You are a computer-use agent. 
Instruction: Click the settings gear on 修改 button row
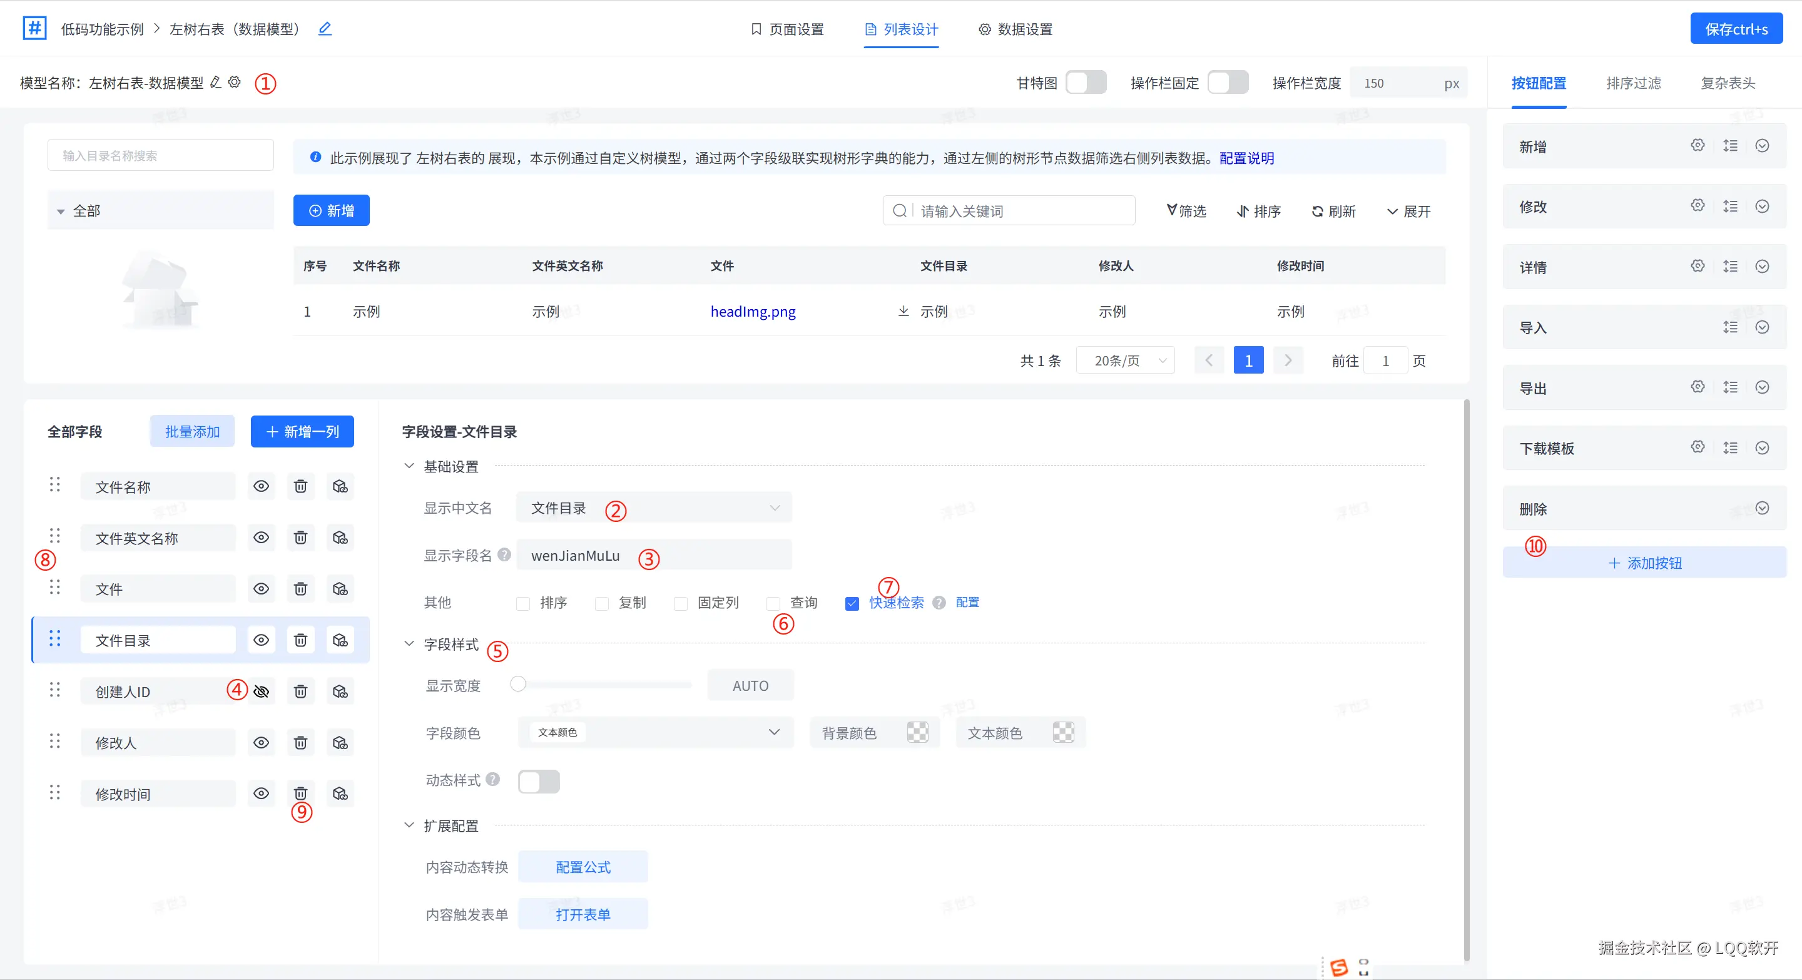pos(1698,206)
